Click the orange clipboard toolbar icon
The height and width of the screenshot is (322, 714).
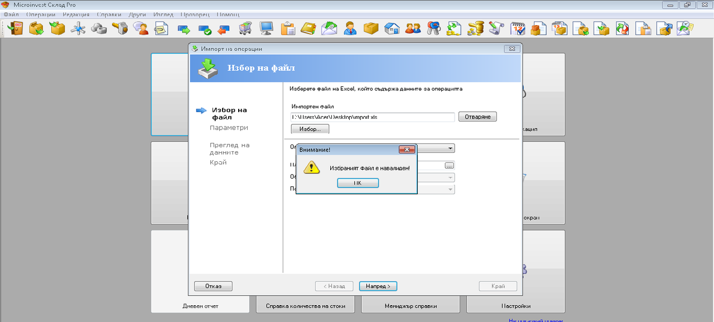click(x=287, y=28)
